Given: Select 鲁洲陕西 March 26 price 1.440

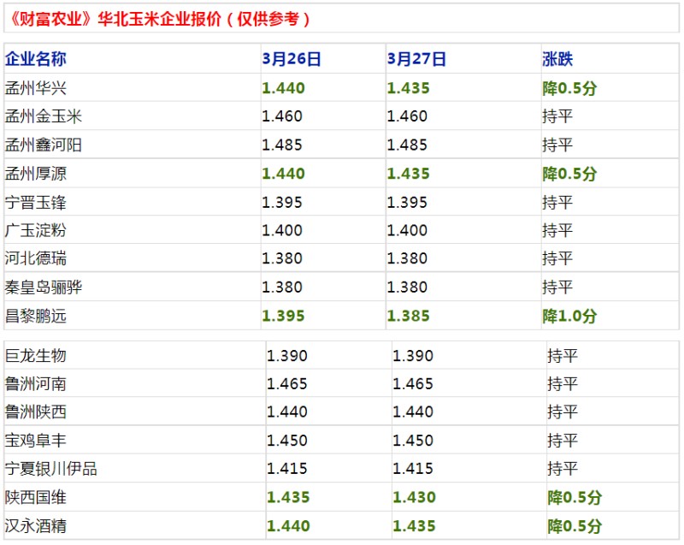Looking at the screenshot, I should coord(287,412).
